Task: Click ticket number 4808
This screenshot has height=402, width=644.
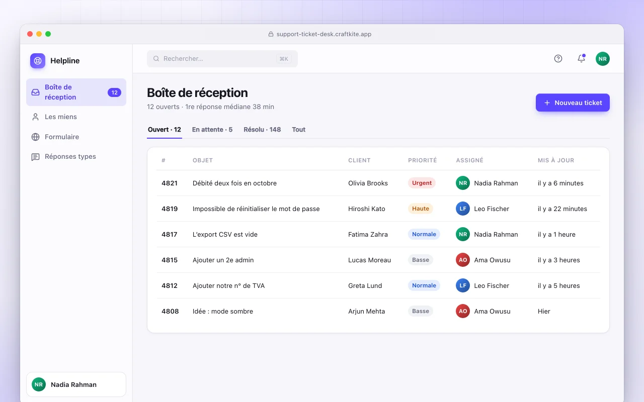Action: [170, 311]
